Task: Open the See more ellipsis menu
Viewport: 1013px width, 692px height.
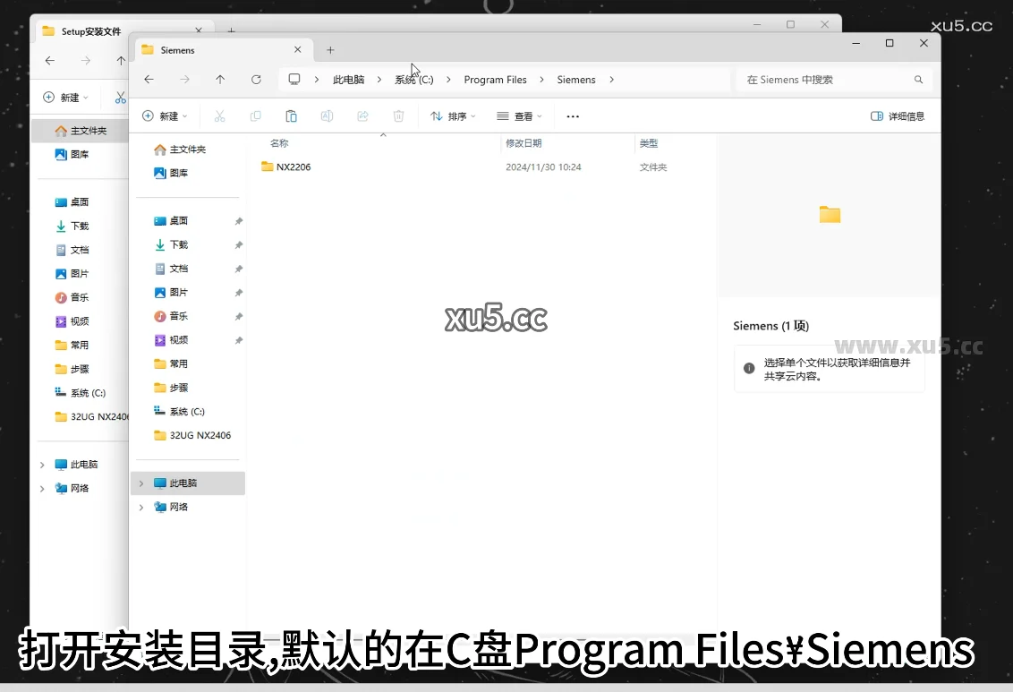Action: [573, 116]
